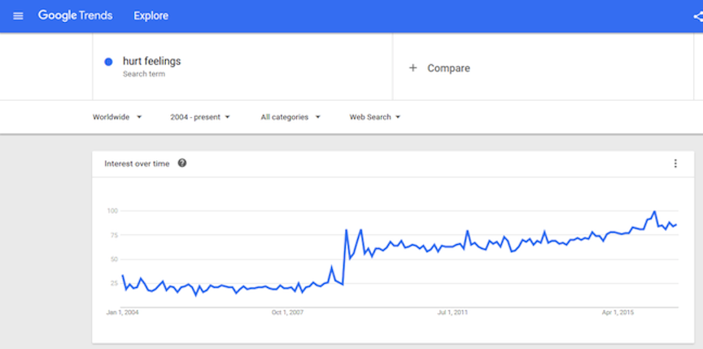Viewport: 703px width, 349px height.
Task: Go to the Explore section
Action: click(x=151, y=16)
